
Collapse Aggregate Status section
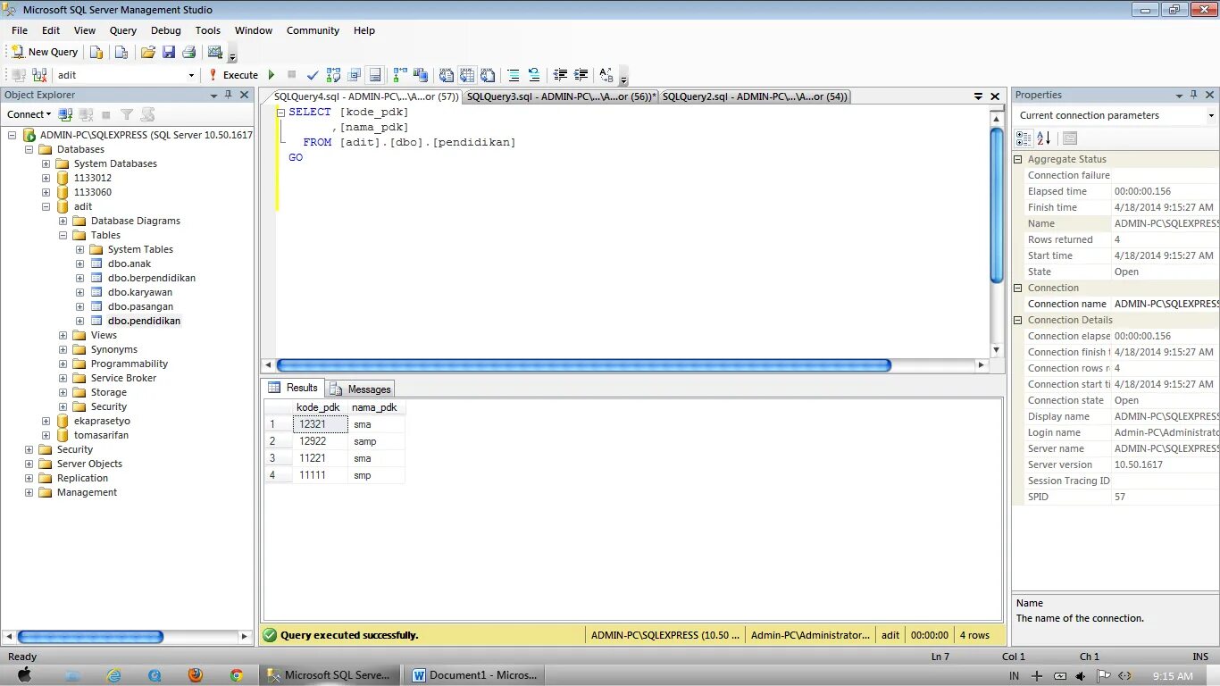pos(1018,159)
